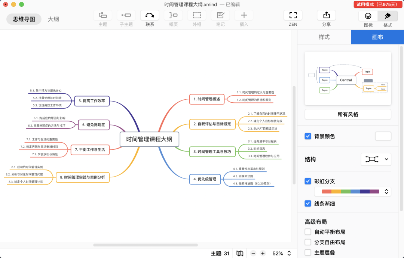
Task: Click the 分享 (Share) icon
Action: [327, 15]
